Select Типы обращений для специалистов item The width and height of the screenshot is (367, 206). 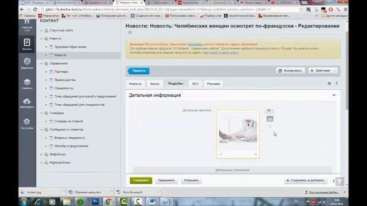[80, 105]
